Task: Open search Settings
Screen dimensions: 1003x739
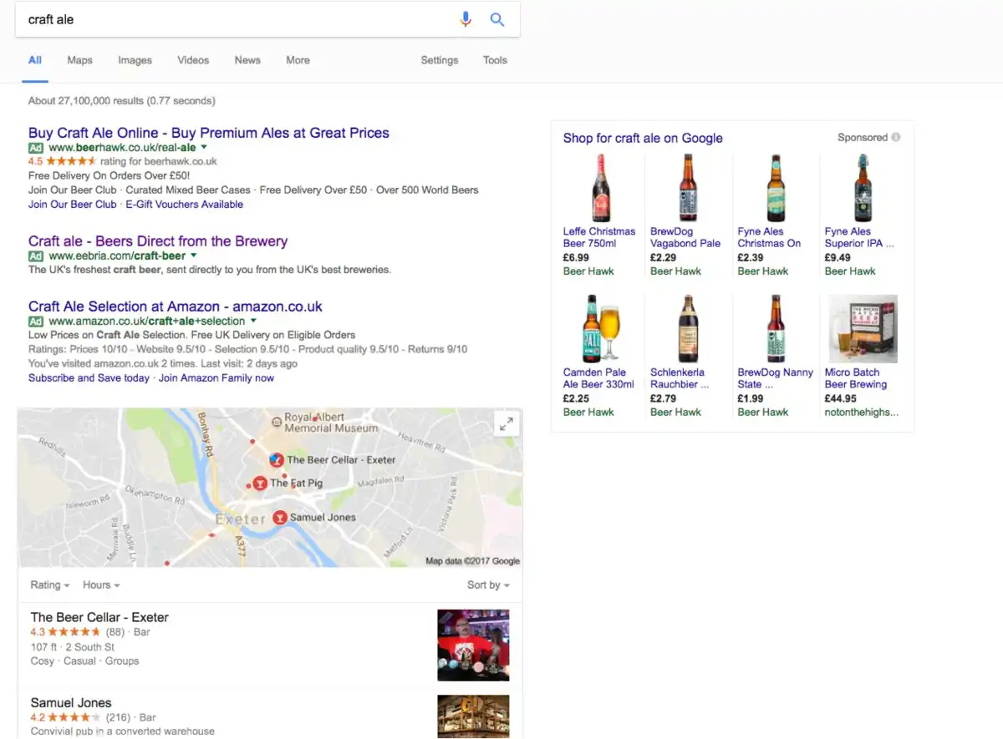Action: click(x=440, y=59)
